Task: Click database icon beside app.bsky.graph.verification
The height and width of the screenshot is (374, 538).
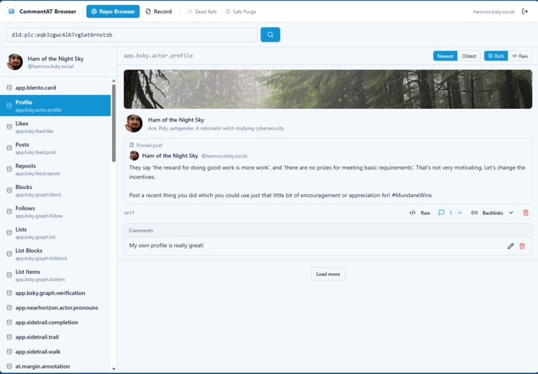Action: pos(9,293)
